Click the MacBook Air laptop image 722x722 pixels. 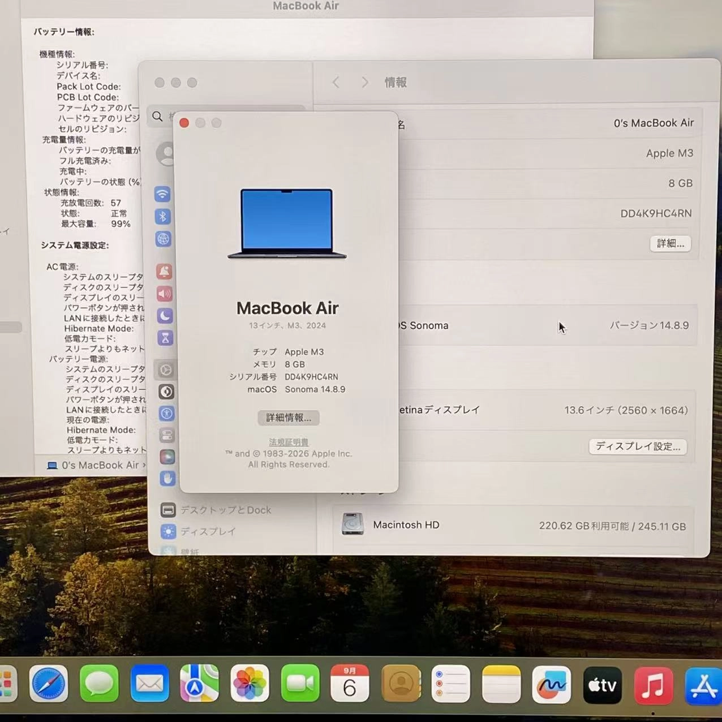pyautogui.click(x=287, y=224)
